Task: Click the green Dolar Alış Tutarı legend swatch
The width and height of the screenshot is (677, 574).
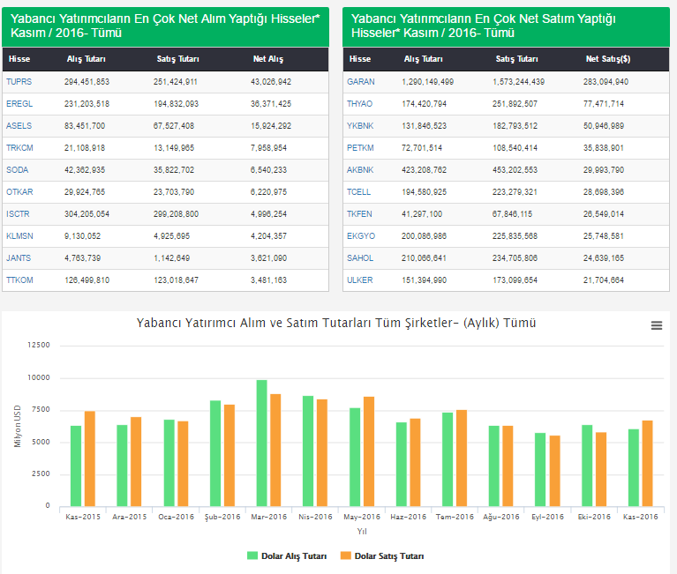Action: coord(252,555)
